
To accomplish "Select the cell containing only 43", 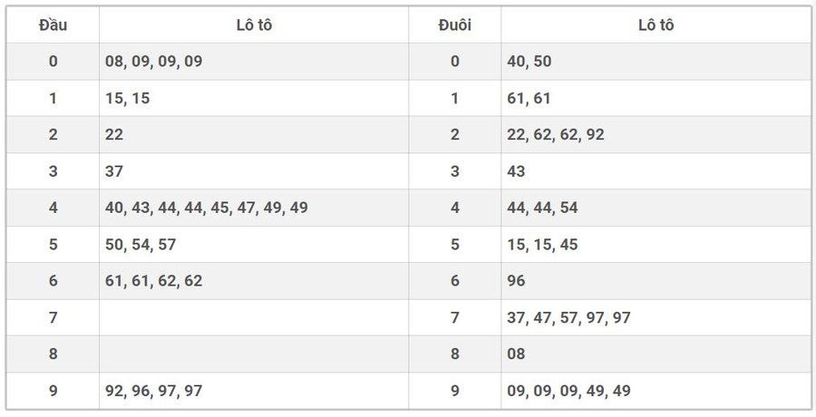I will [x=517, y=171].
